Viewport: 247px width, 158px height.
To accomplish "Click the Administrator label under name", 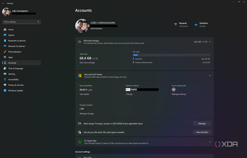I will pyautogui.click(x=96, y=28).
